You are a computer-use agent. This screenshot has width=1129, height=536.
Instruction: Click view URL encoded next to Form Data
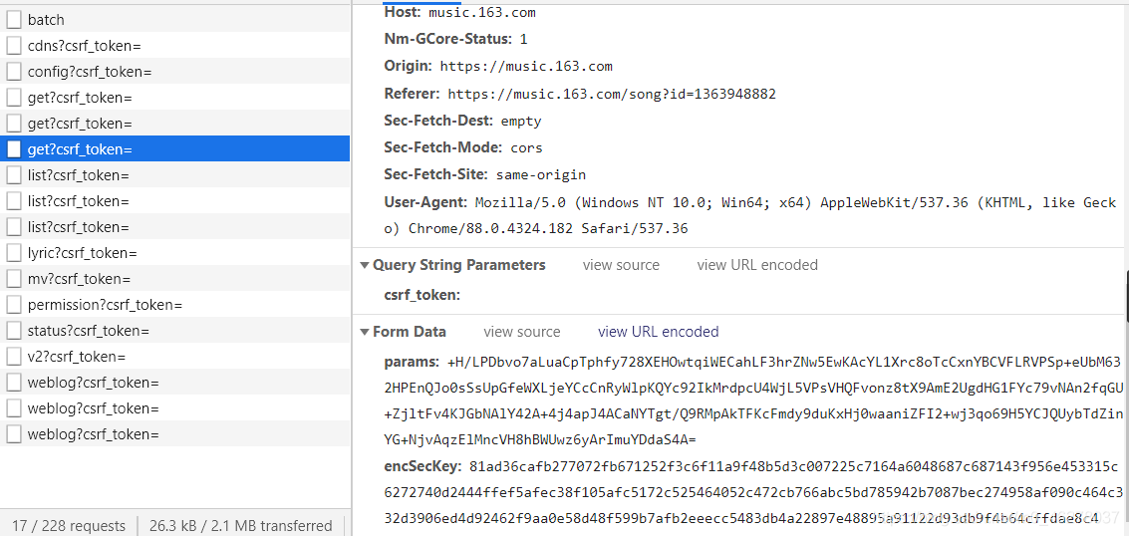click(x=658, y=332)
